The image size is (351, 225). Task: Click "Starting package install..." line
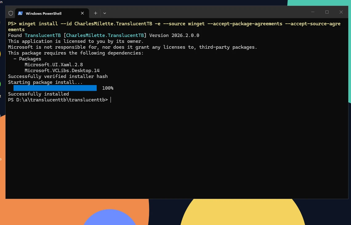[x=45, y=82]
